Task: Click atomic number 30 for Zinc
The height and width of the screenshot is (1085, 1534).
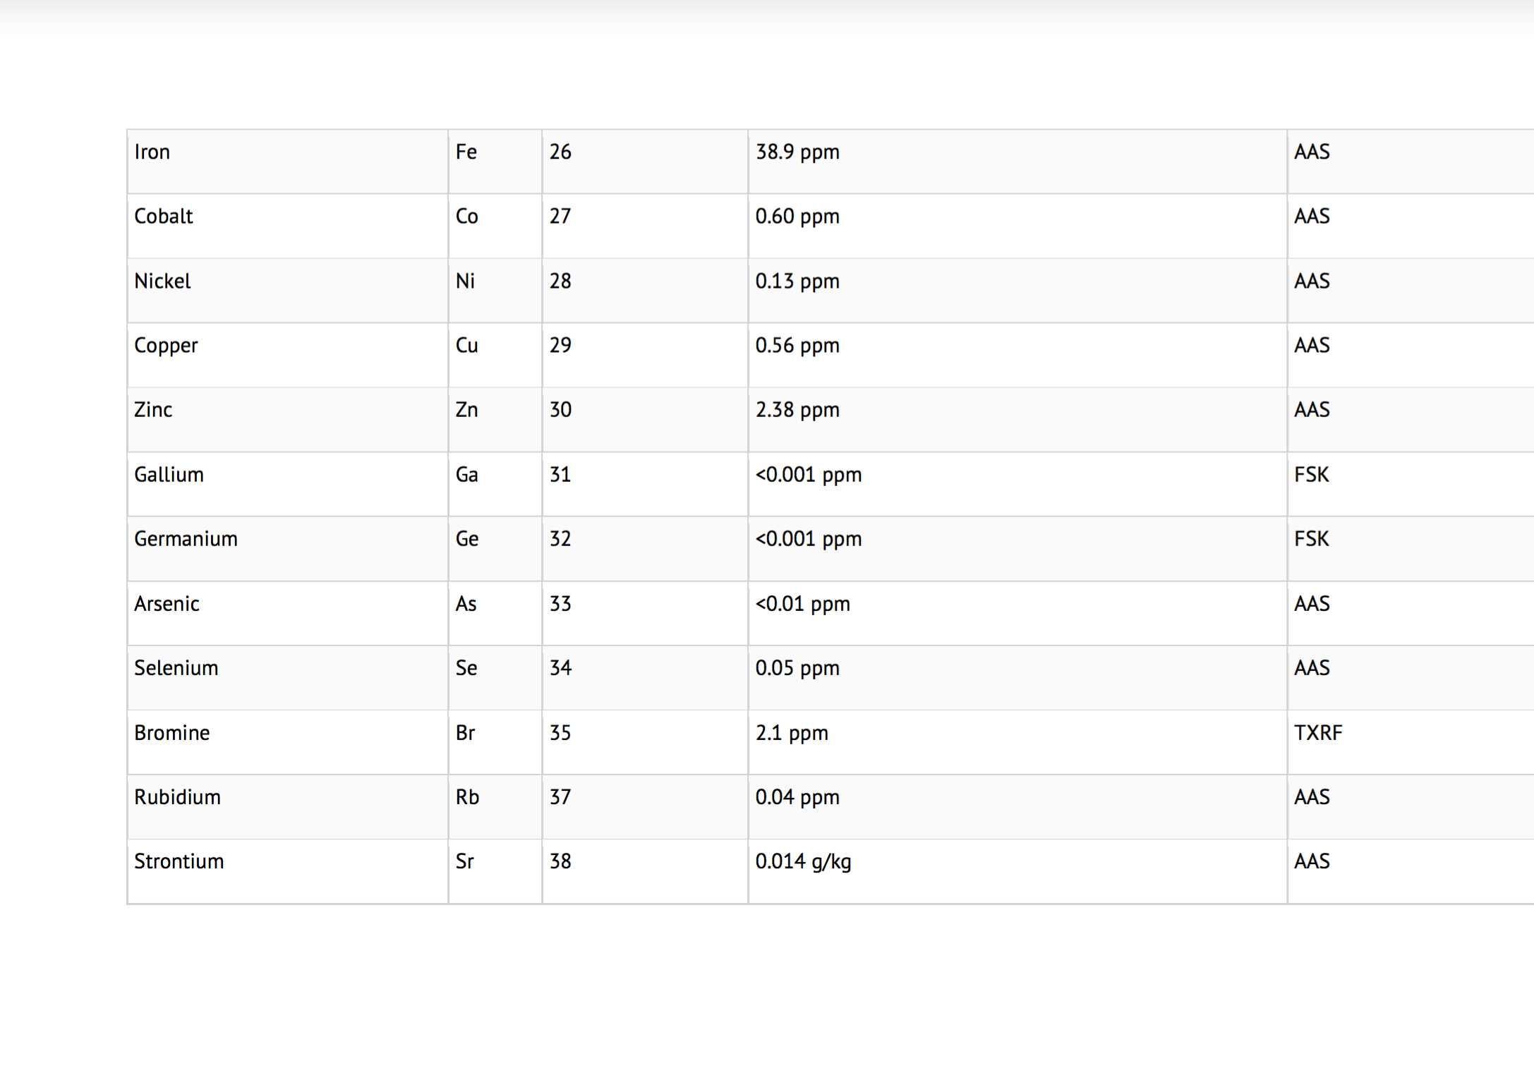Action: tap(561, 410)
